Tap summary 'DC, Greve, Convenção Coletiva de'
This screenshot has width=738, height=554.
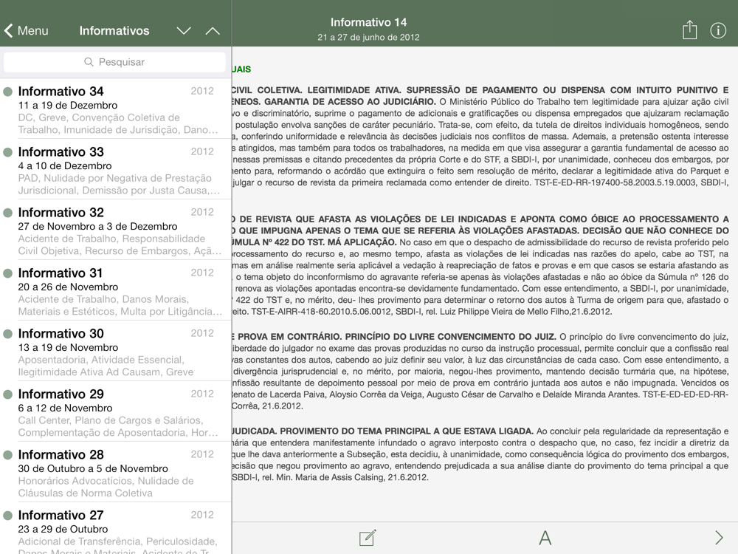tap(99, 117)
